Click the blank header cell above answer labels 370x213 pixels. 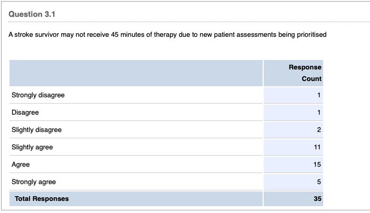(136, 73)
